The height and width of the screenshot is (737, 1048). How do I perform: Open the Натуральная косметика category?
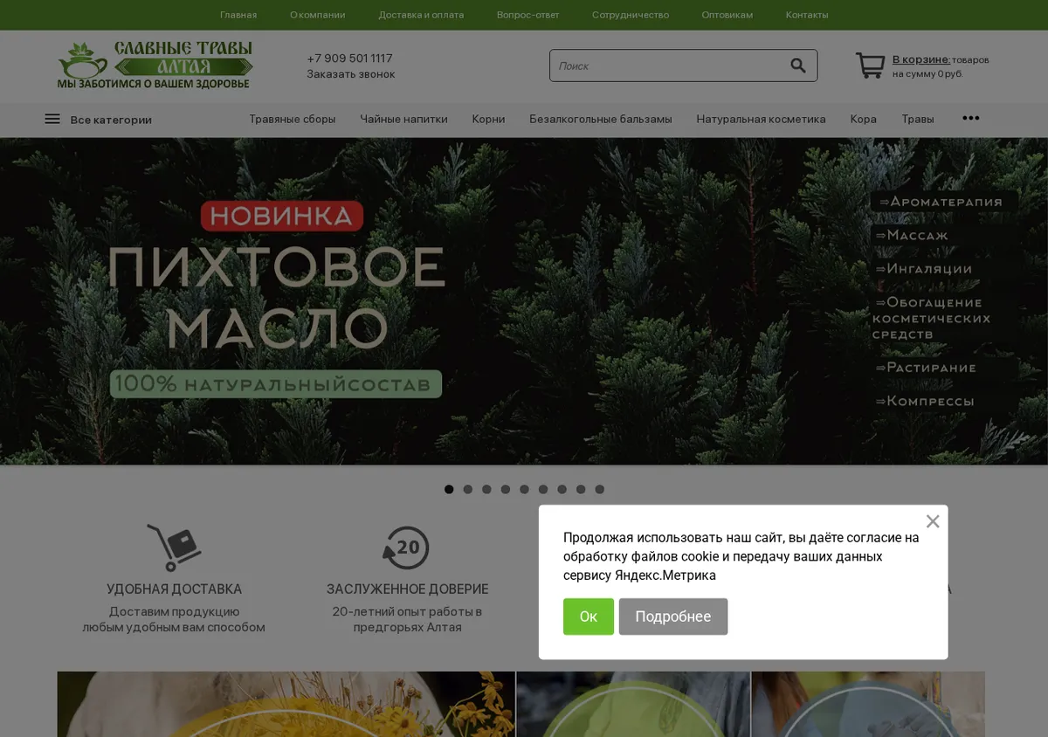[761, 119]
